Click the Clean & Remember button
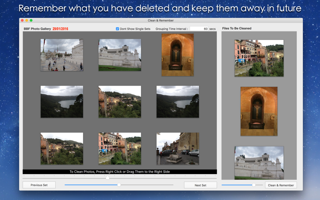Screen dimensions: 320x200 pyautogui.click(x=281, y=185)
